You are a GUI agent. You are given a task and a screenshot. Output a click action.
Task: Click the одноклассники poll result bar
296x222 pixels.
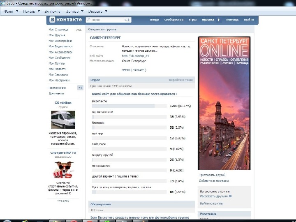pos(129,117)
